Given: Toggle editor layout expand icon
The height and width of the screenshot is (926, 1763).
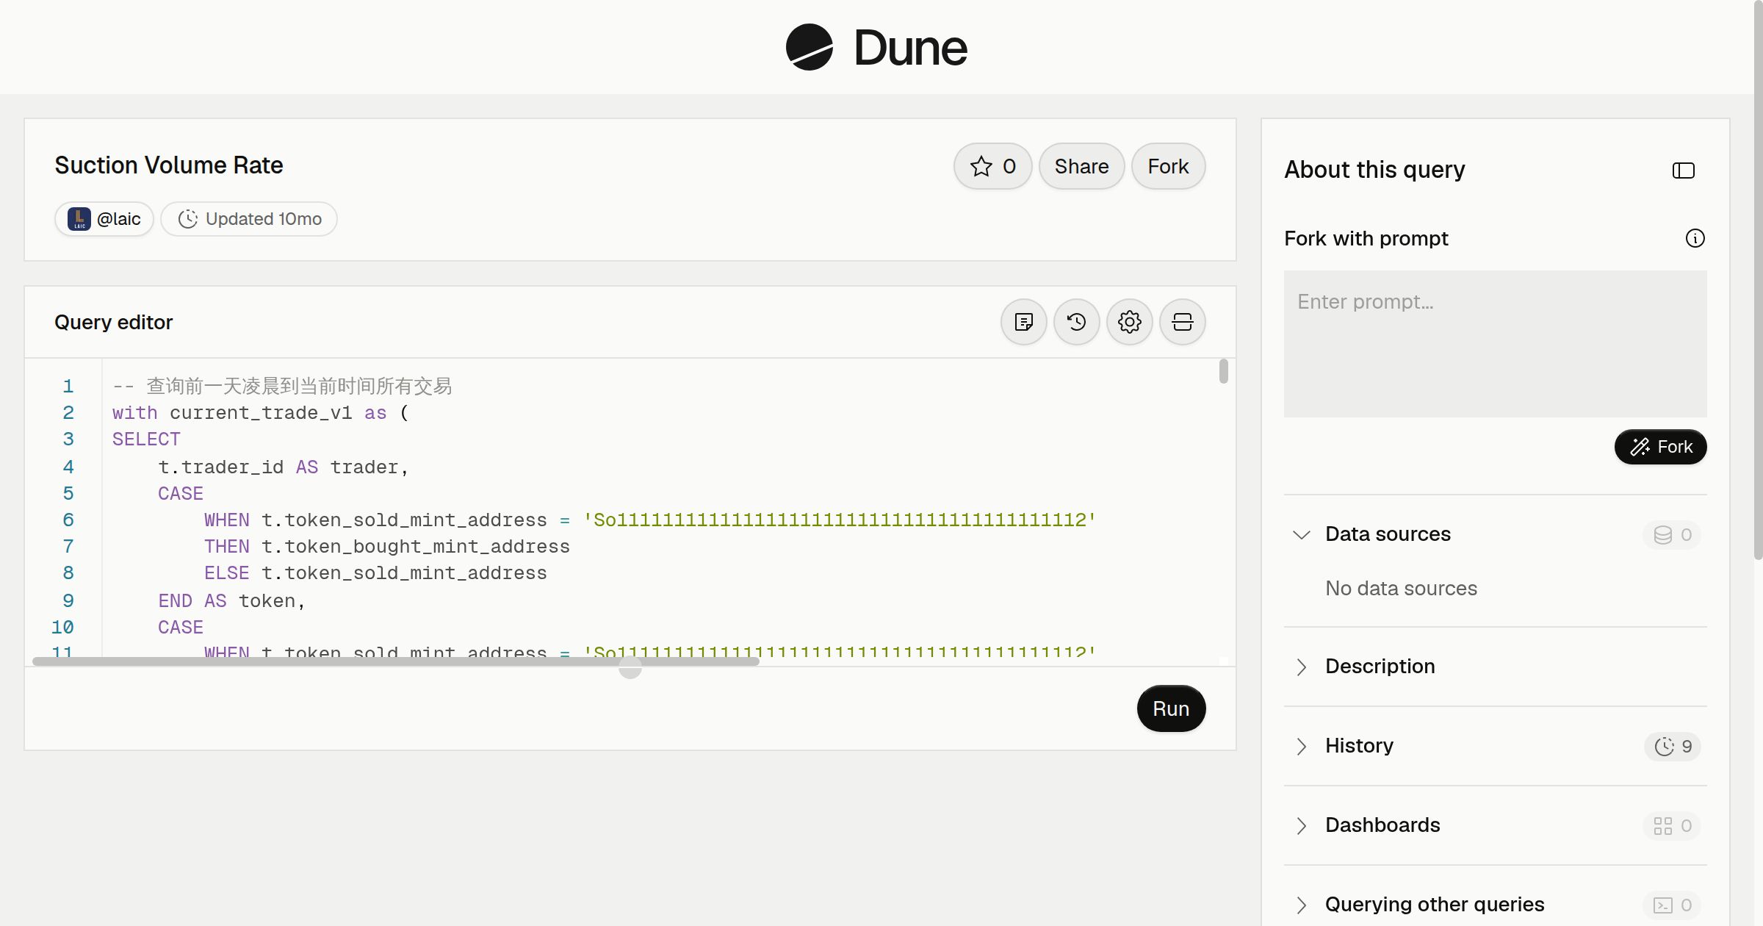Looking at the screenshot, I should [x=1183, y=322].
